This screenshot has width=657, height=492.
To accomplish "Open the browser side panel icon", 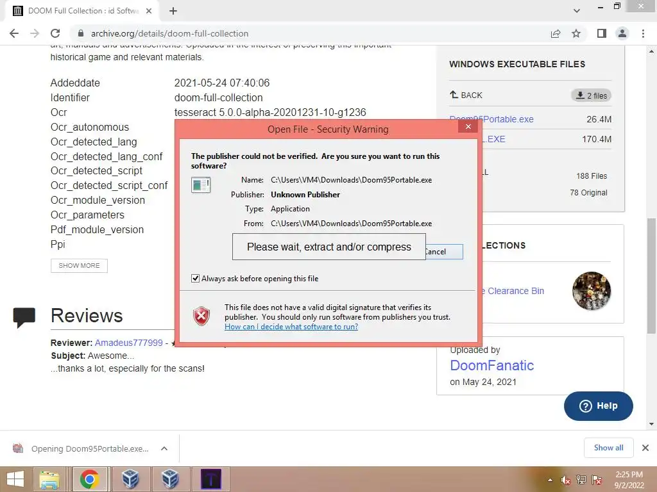I will click(602, 33).
